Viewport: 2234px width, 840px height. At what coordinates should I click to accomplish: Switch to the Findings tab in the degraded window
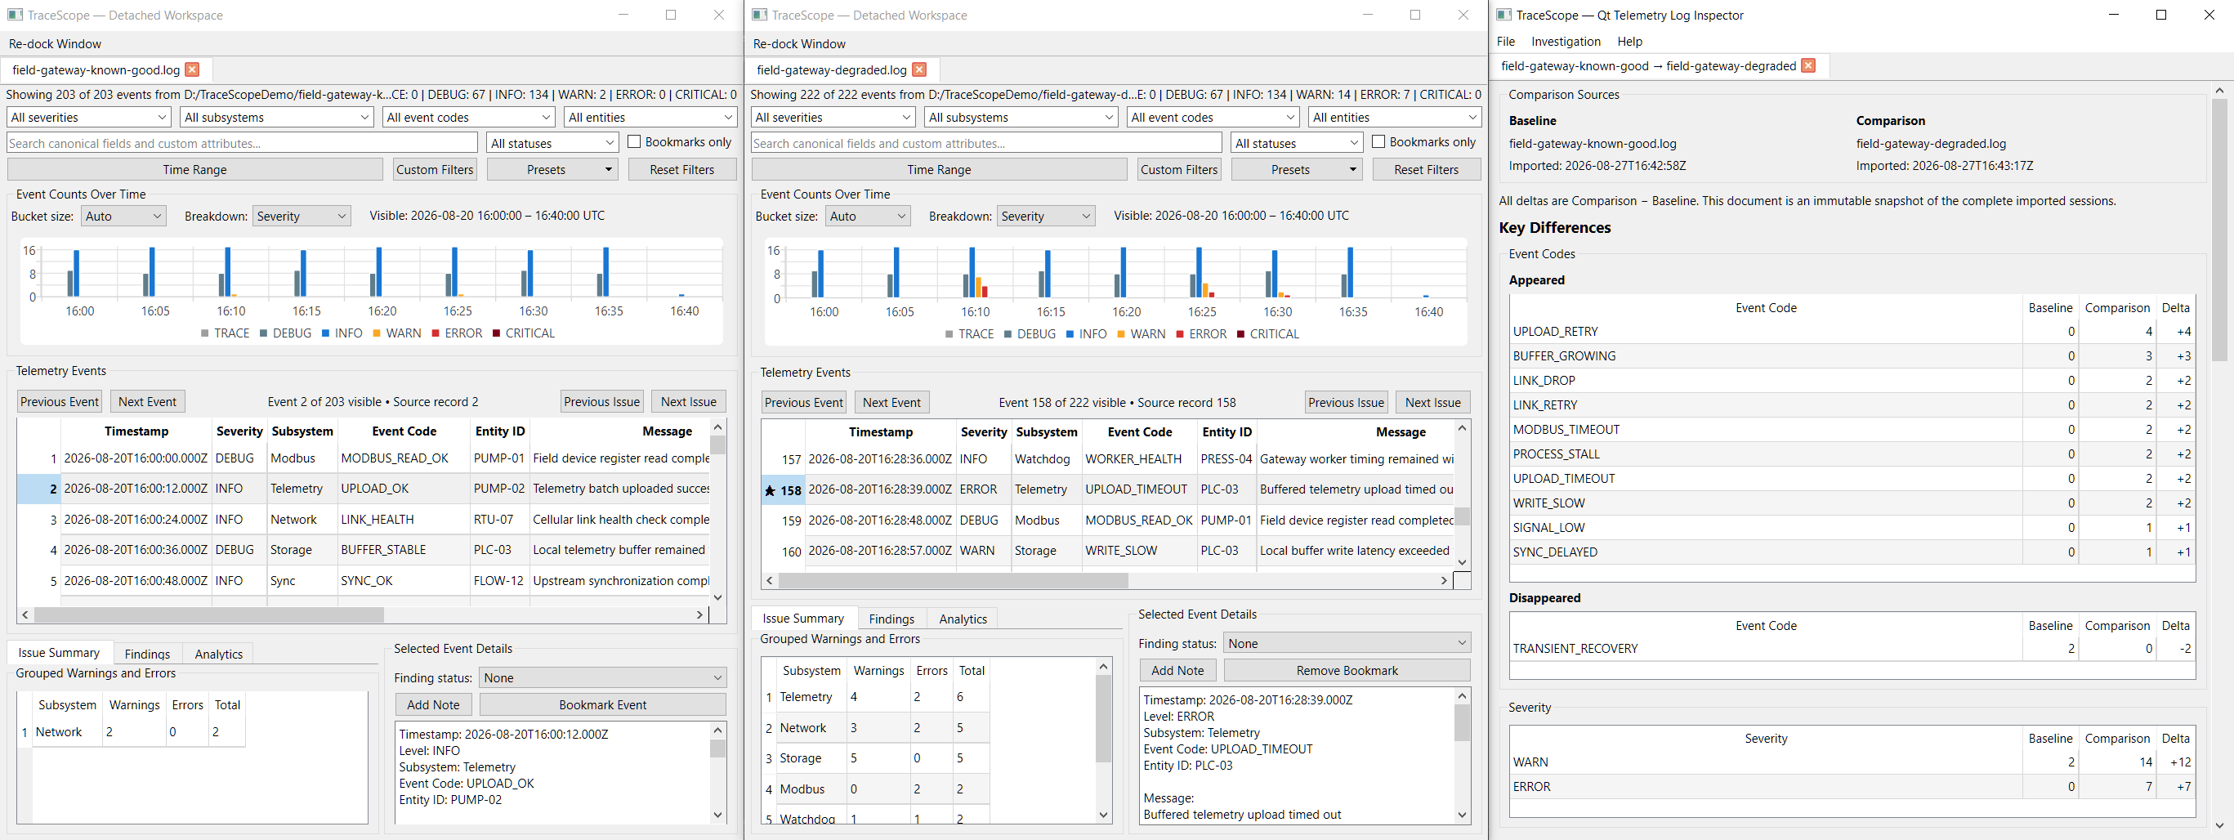click(x=891, y=619)
